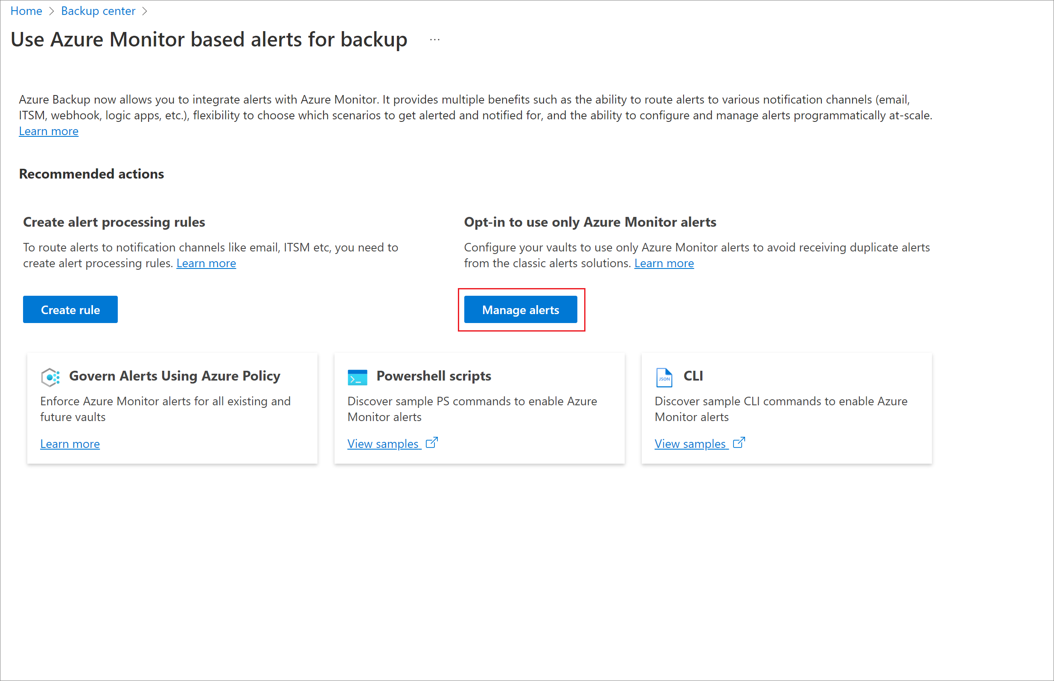
Task: Click the Create rule button
Action: pos(71,309)
